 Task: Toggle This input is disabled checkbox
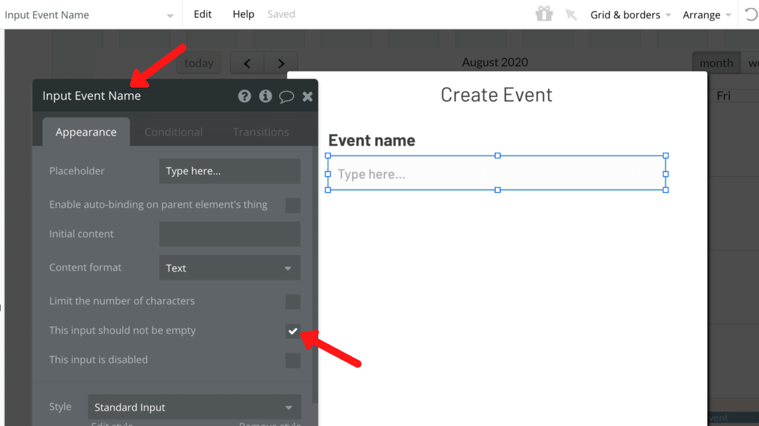click(293, 360)
